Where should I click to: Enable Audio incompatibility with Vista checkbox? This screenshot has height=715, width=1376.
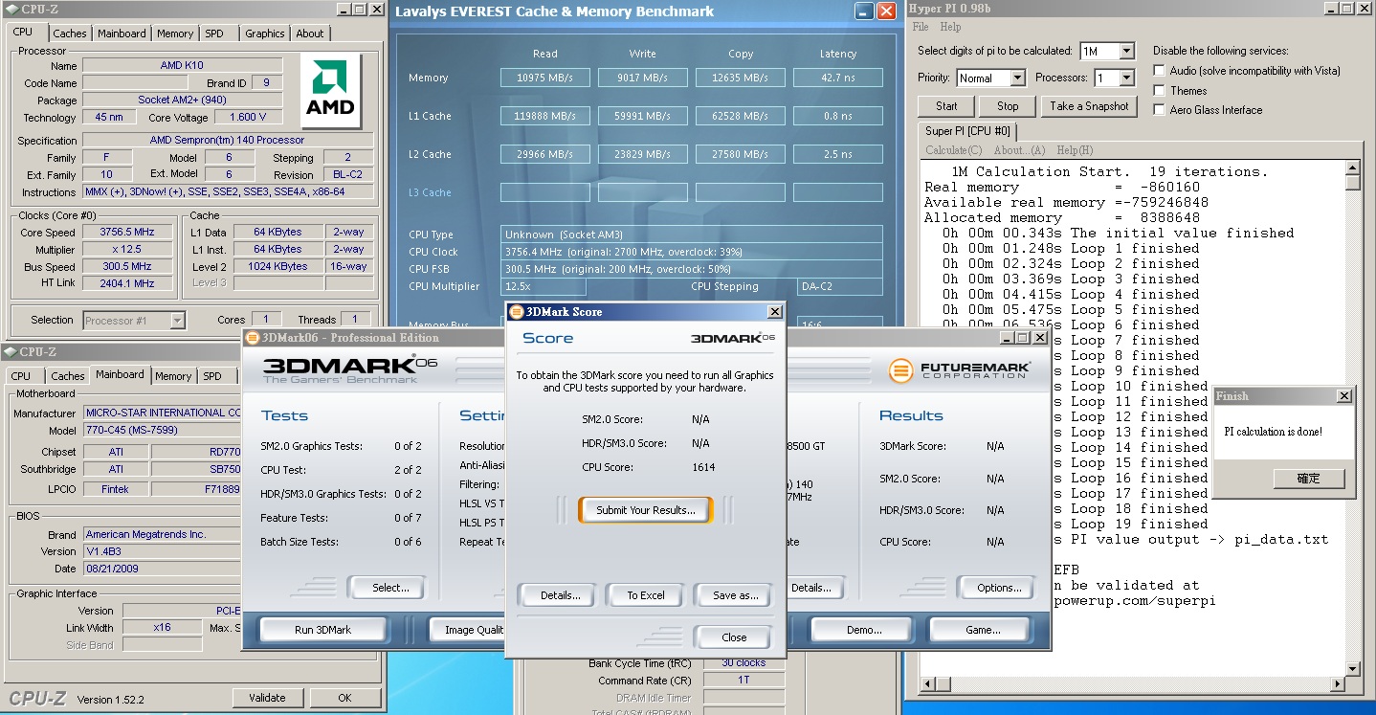click(1160, 71)
